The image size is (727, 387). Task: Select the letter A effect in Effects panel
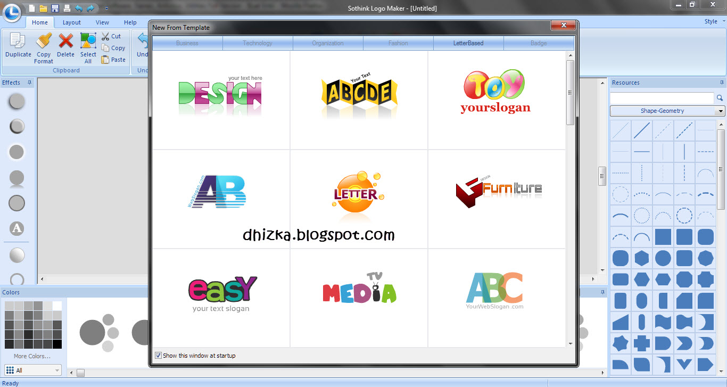(16, 229)
